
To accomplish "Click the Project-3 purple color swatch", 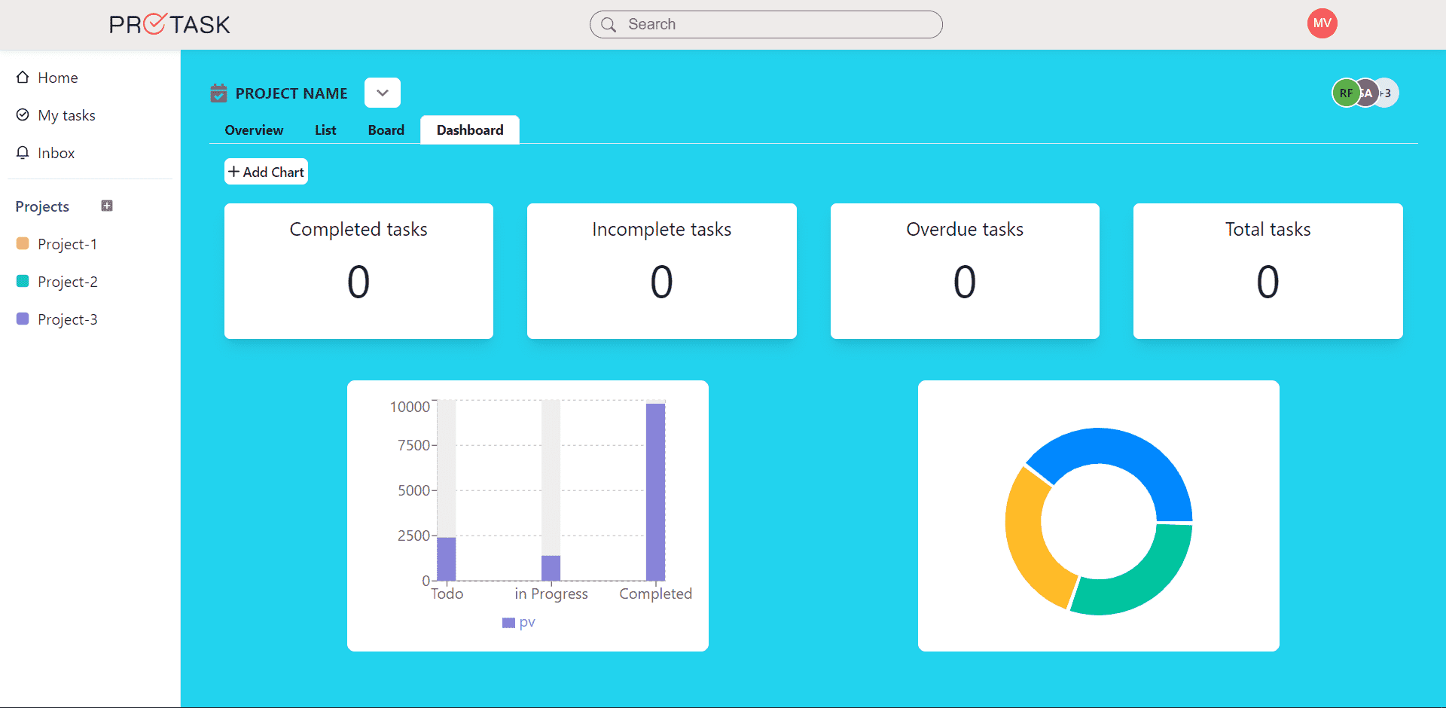I will coord(23,319).
